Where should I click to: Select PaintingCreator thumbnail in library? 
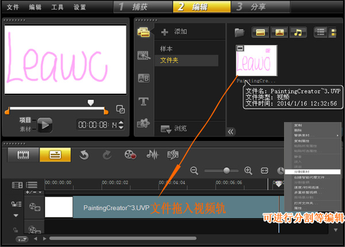[256, 61]
